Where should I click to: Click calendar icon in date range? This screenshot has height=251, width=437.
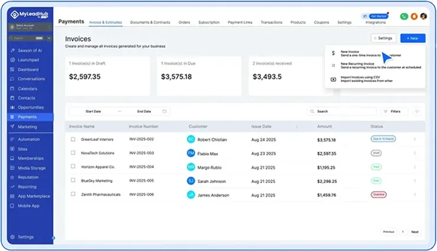(x=165, y=111)
